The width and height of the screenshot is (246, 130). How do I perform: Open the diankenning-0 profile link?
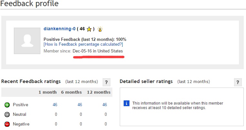(59, 29)
